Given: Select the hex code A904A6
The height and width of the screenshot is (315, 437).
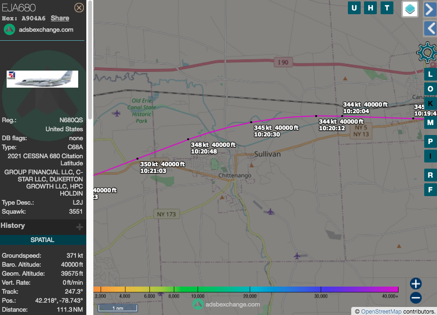Looking at the screenshot, I should [34, 18].
